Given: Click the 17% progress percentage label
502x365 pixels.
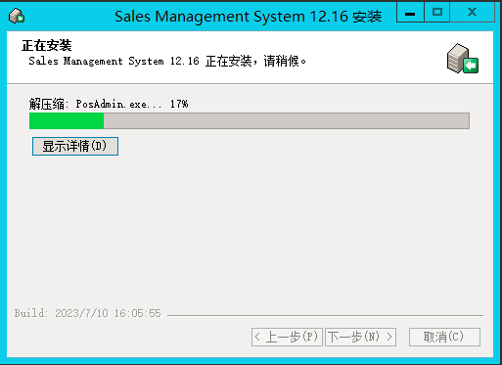Looking at the screenshot, I should pos(179,104).
